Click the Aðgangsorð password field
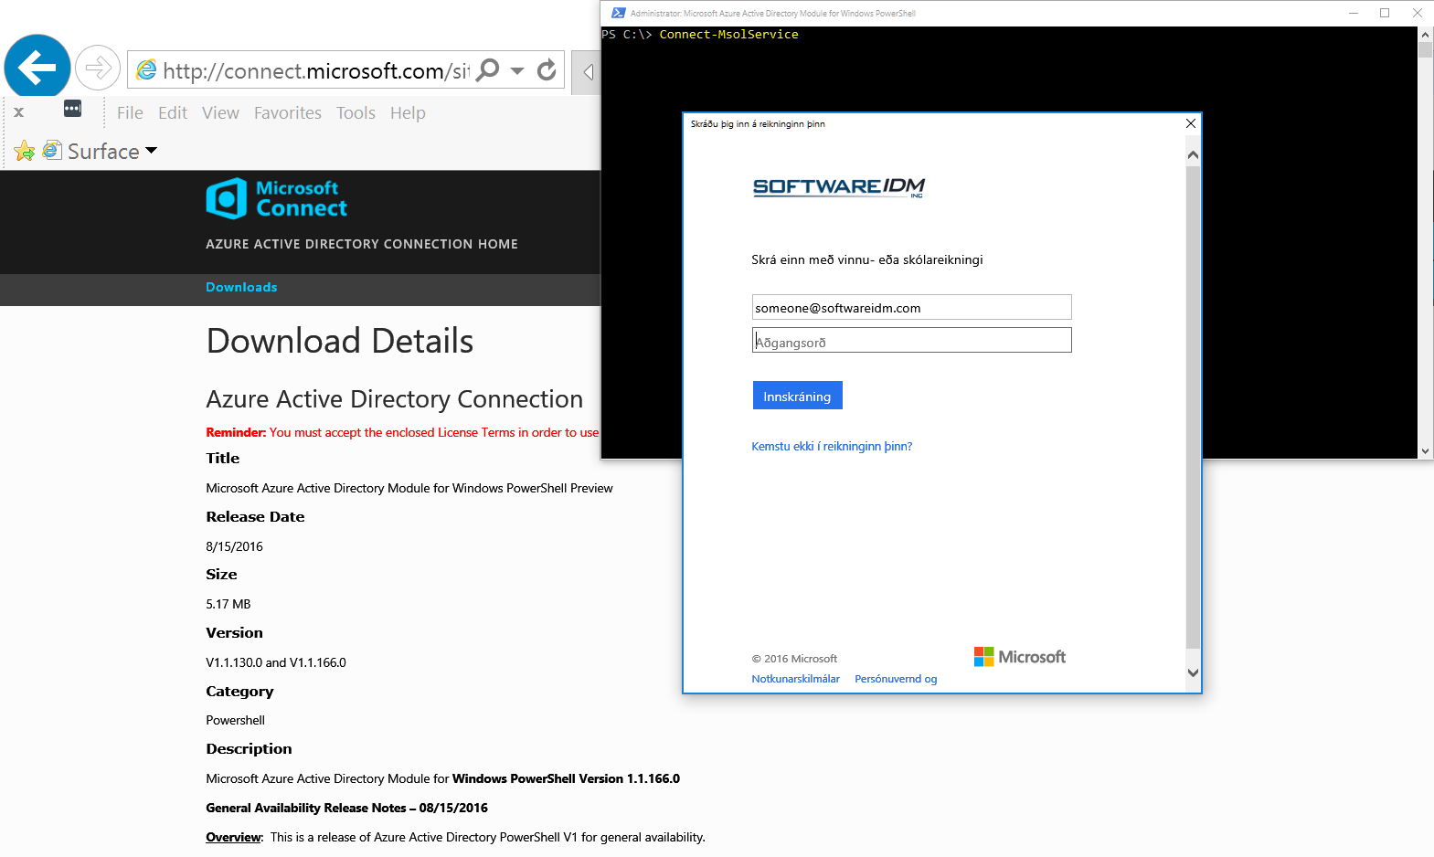This screenshot has width=1434, height=857. 911,340
